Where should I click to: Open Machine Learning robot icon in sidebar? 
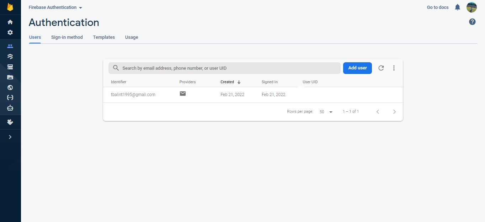pyautogui.click(x=10, y=108)
